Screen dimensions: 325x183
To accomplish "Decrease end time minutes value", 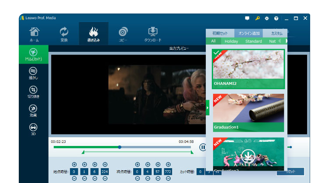I will 148,179.
